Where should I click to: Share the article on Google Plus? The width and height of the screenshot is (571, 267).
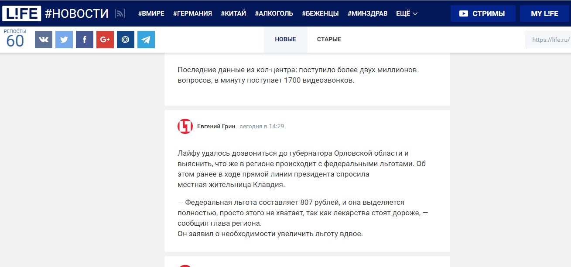pyautogui.click(x=105, y=40)
